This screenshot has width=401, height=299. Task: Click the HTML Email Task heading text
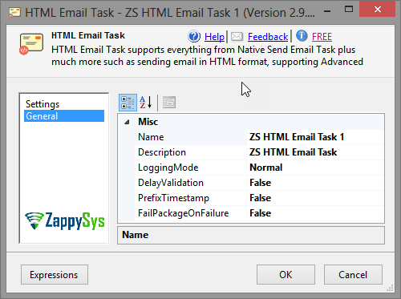pos(88,35)
